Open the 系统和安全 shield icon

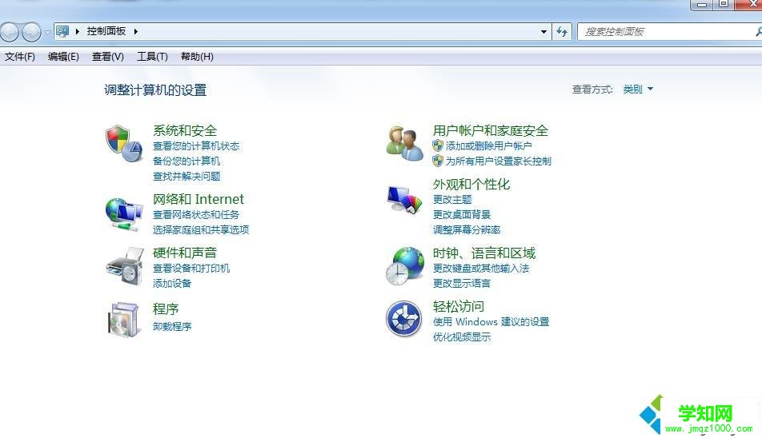[123, 145]
